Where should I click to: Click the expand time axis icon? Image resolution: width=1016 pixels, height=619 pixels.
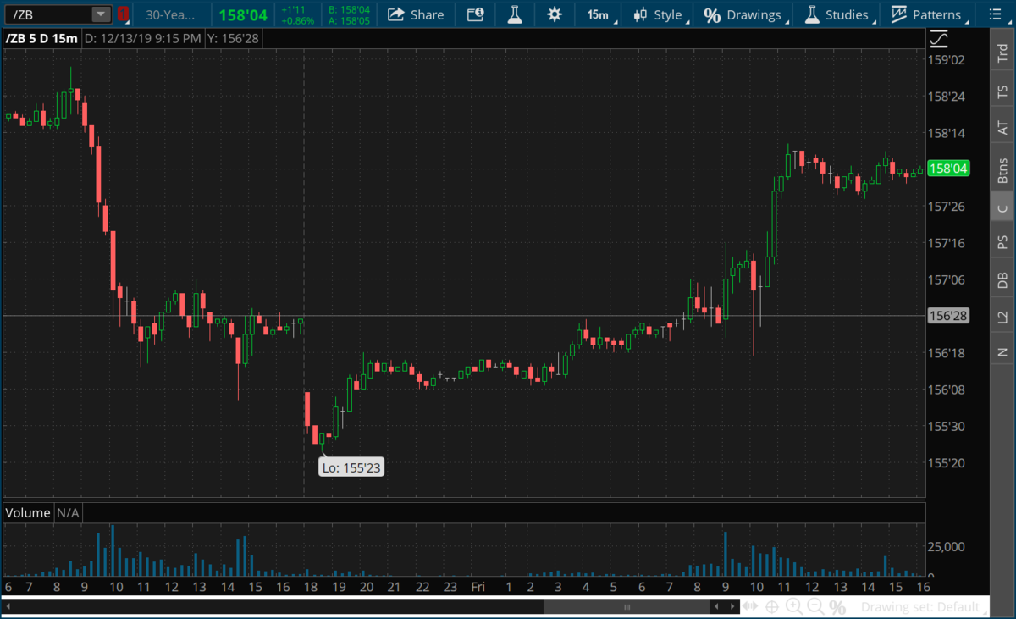pyautogui.click(x=750, y=607)
